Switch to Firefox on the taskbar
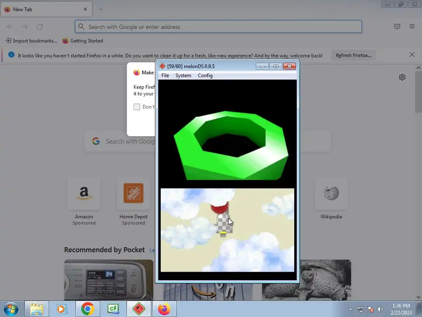Viewport: 422px width, 317px height. coord(164,309)
